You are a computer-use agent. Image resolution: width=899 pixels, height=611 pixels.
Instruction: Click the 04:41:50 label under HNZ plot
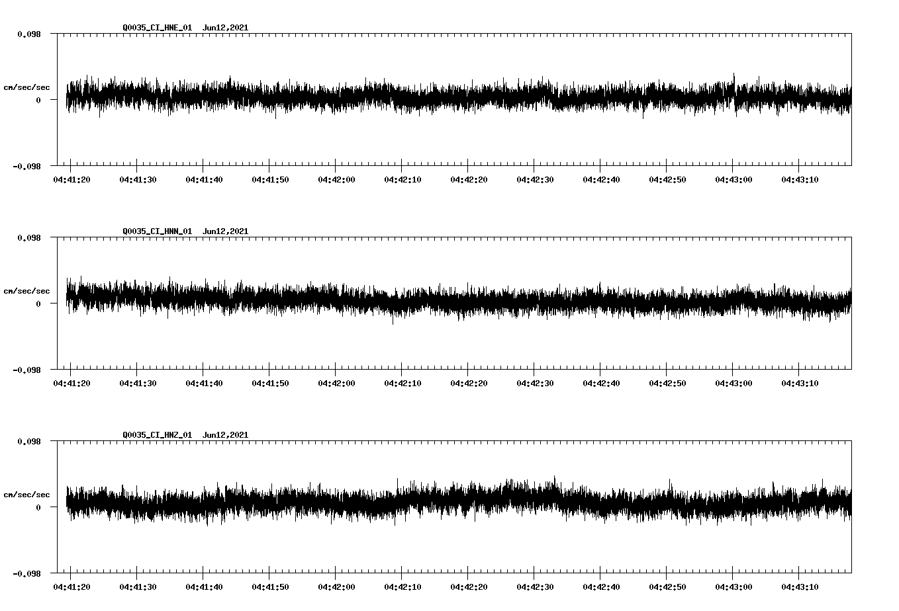click(x=270, y=587)
